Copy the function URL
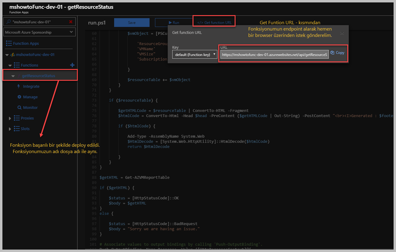Screen dimensions: 396x252 [x=340, y=53]
